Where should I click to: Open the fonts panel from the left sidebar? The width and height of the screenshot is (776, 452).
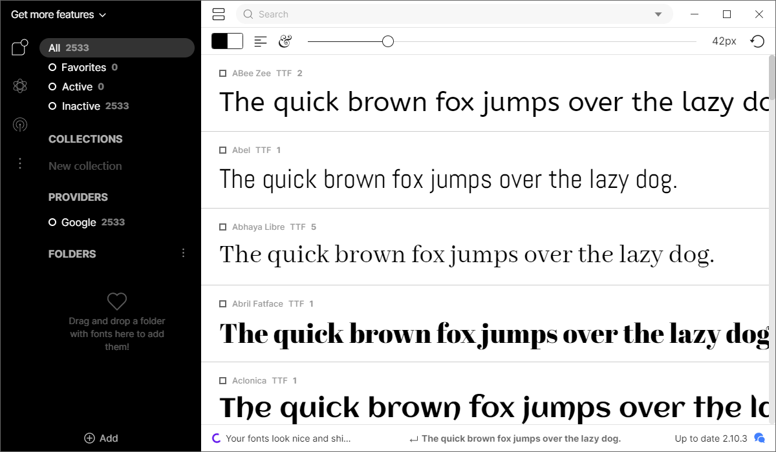(19, 46)
